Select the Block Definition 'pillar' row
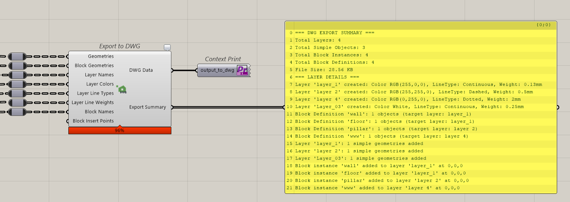Screen dimensions: 570x202 (421, 129)
